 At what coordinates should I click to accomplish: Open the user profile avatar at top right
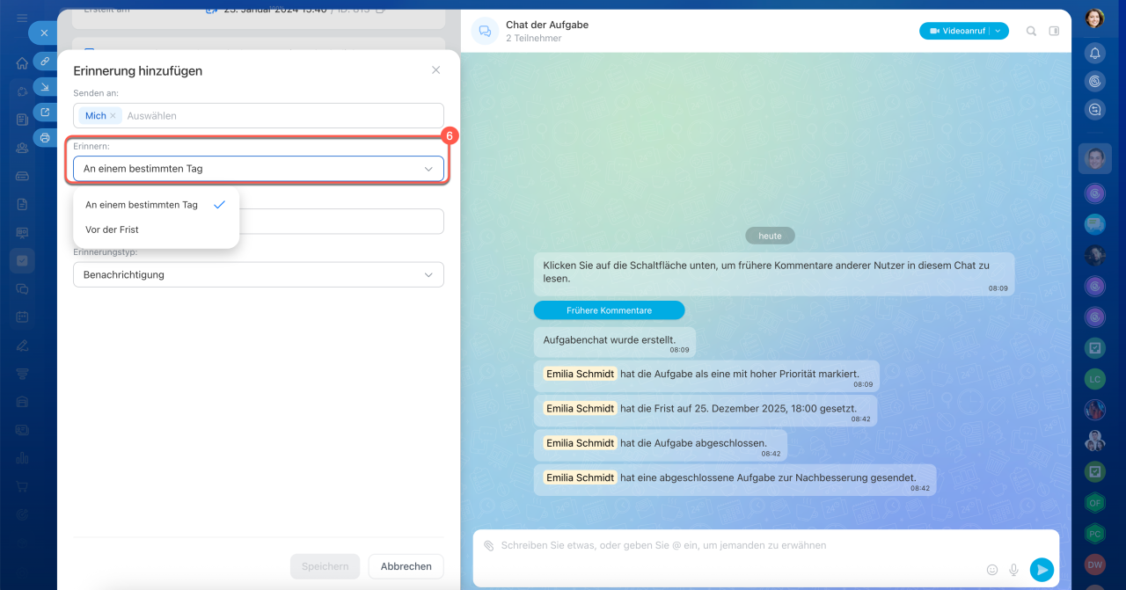coord(1094,18)
